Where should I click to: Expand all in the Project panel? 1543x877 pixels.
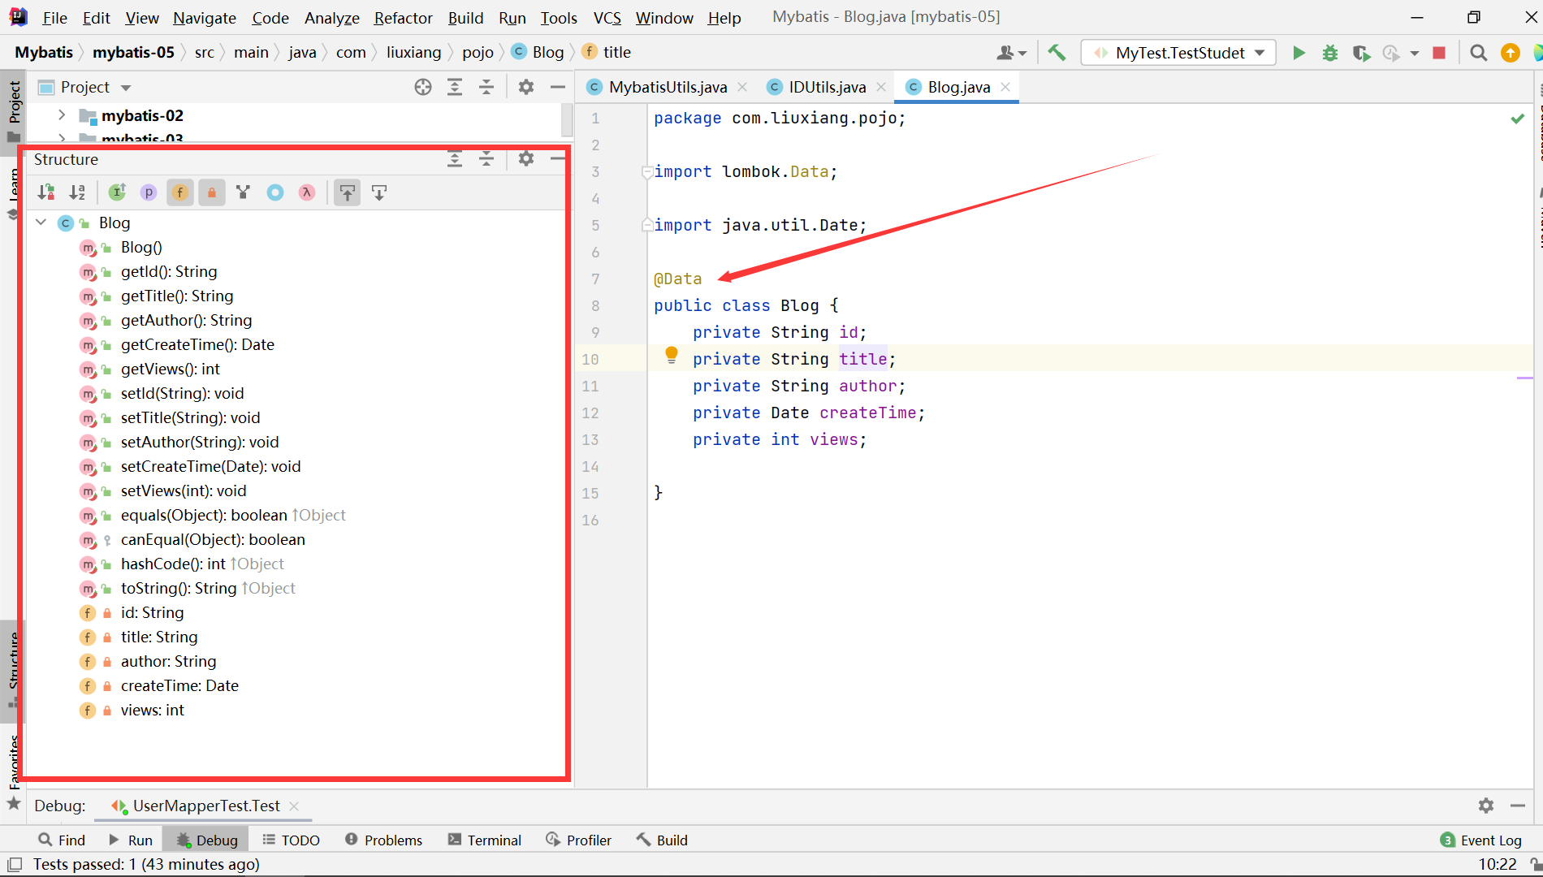[455, 87]
